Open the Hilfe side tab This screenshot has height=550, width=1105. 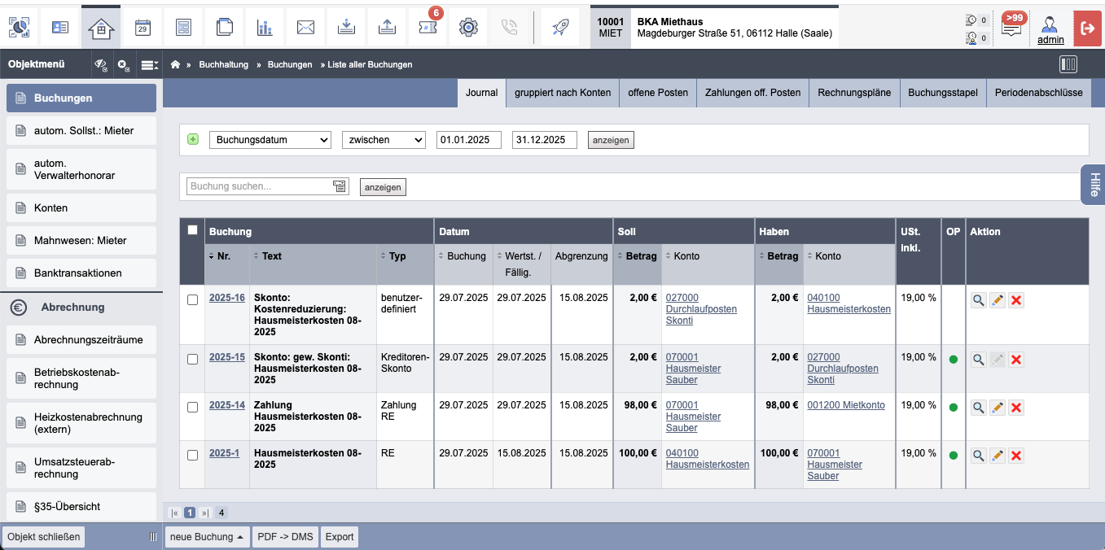pyautogui.click(x=1094, y=185)
